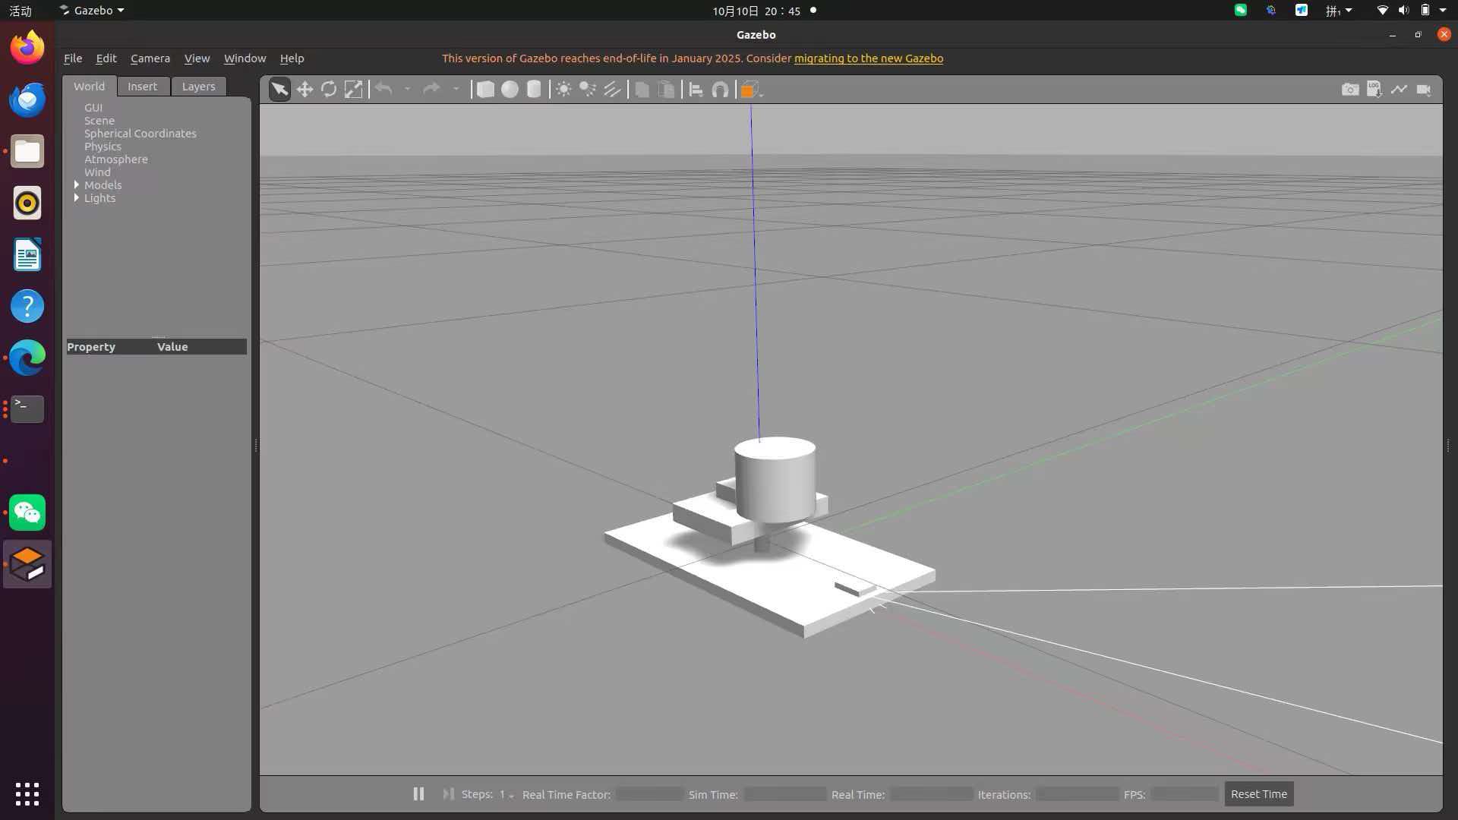Expand the Lights tree node
The height and width of the screenshot is (820, 1458).
77,197
